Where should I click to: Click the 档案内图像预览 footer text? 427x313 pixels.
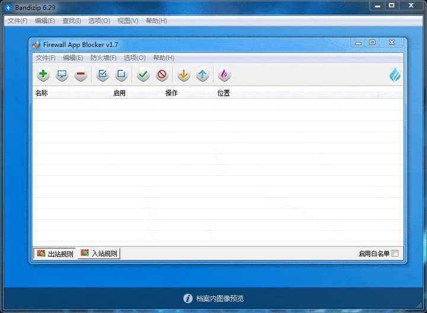220,298
